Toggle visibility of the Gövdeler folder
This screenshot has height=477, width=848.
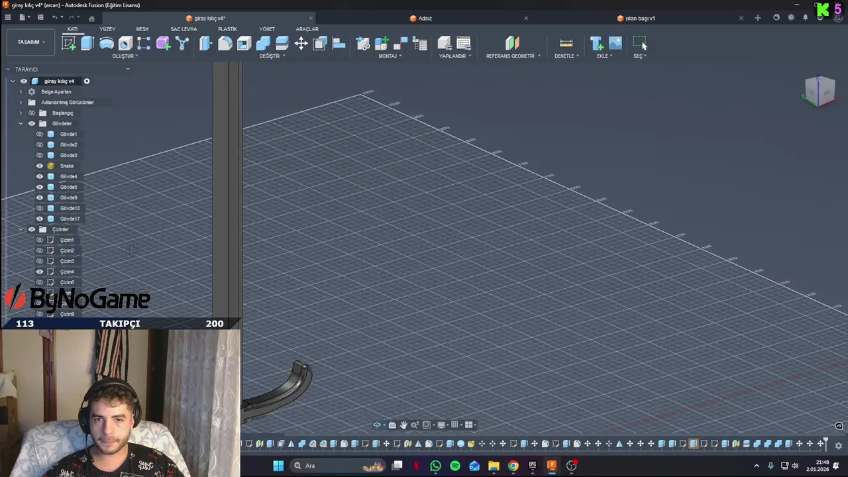(31, 123)
